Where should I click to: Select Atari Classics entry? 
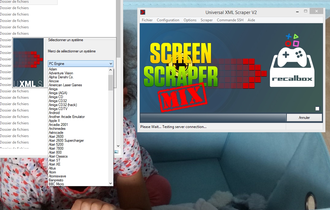click(x=78, y=156)
